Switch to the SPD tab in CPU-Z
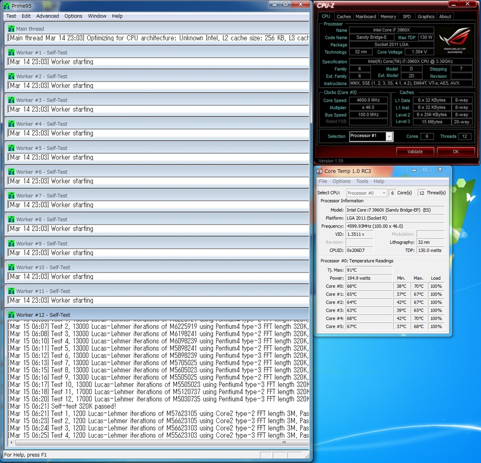The width and height of the screenshot is (481, 463). coord(406,16)
